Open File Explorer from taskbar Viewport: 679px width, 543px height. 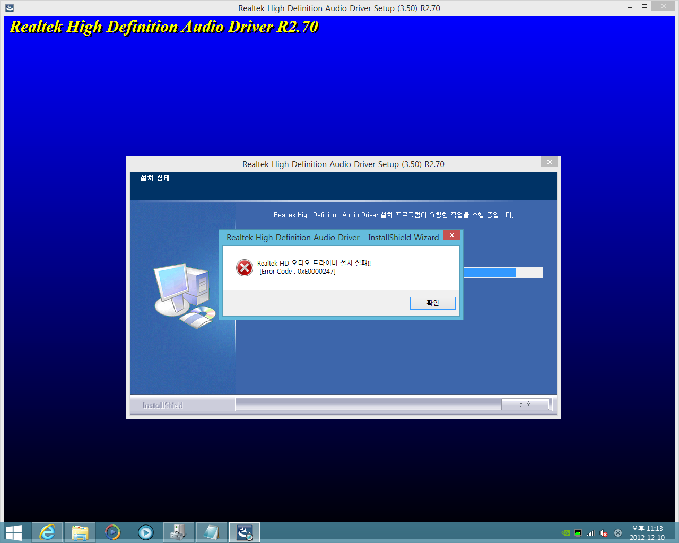(x=80, y=532)
